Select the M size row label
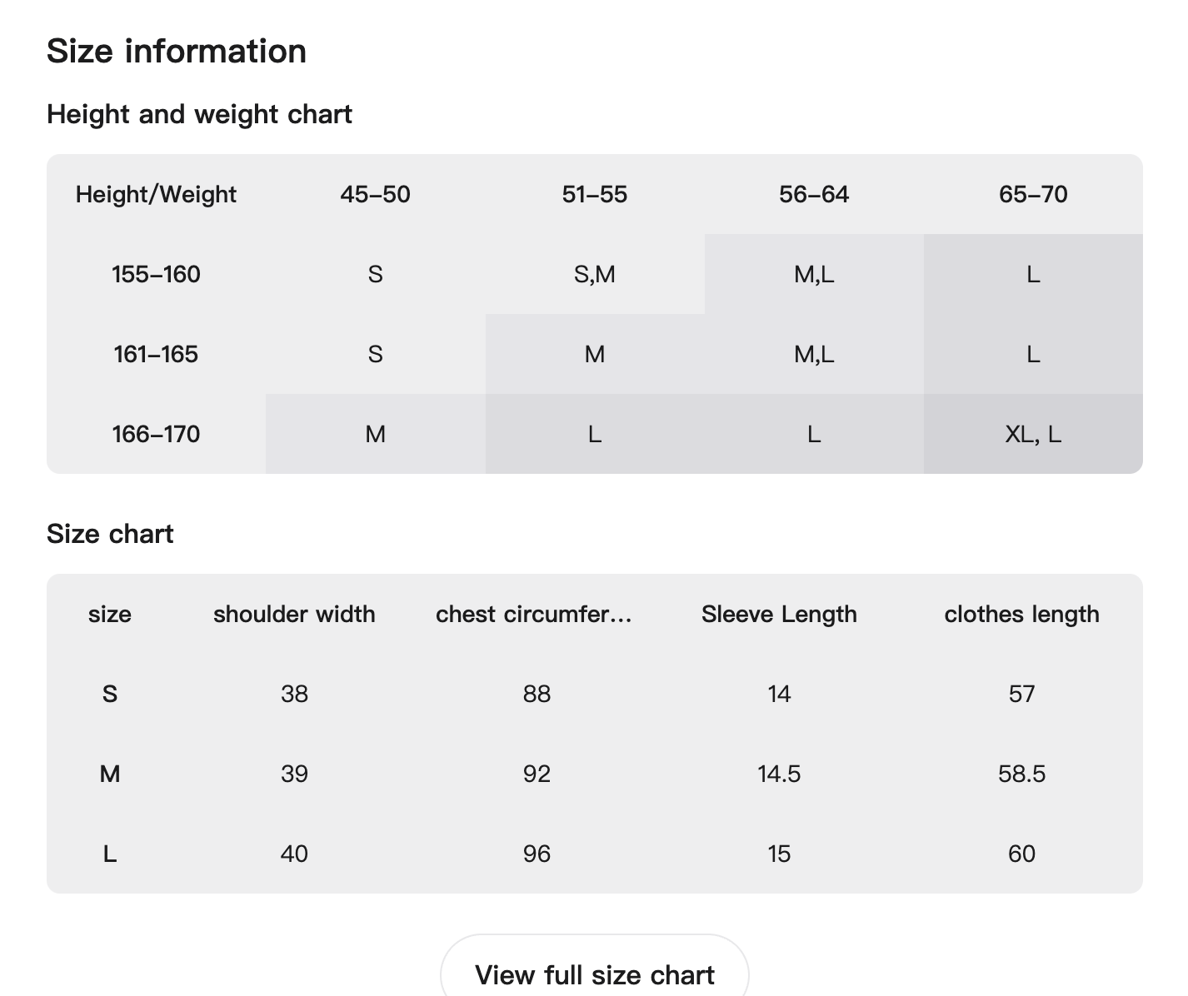 (110, 774)
